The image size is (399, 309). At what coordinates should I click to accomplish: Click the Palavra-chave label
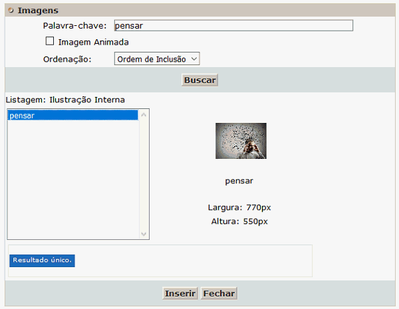point(74,26)
